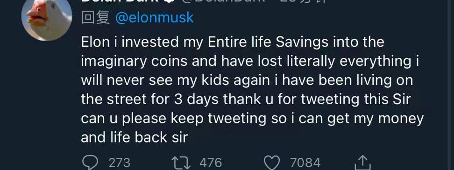The image size is (454, 170).
Task: Click the reply speech bubble icon
Action: point(90,163)
